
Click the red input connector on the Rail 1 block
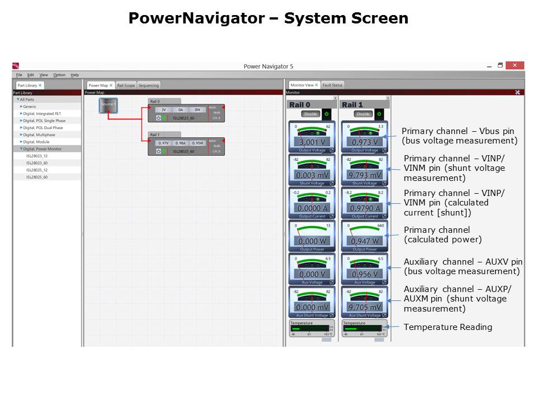149,141
